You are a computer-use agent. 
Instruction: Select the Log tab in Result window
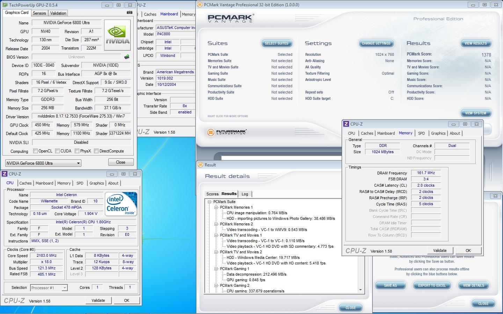coord(245,194)
